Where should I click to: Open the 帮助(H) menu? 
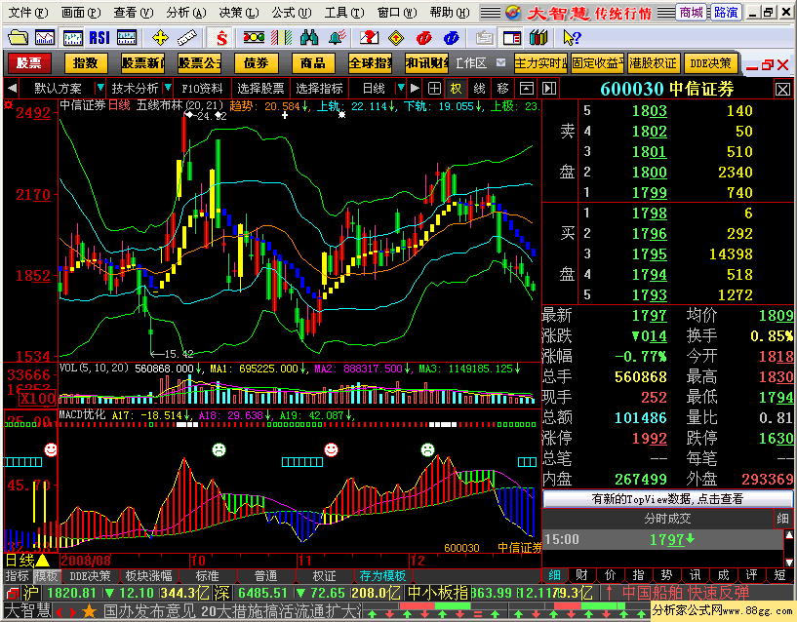coord(450,13)
